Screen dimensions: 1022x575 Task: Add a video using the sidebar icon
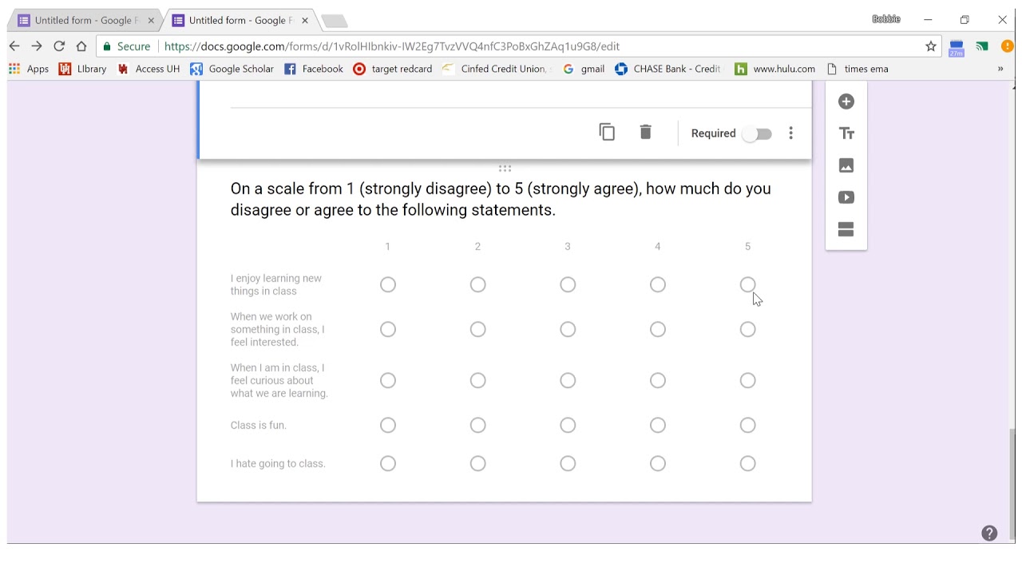pos(846,197)
